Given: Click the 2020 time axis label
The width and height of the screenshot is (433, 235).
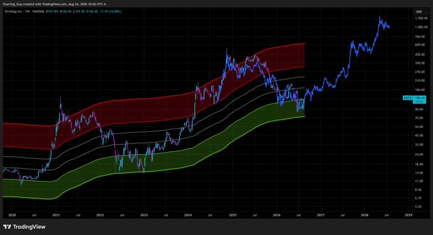Looking at the screenshot, I should point(12,215).
